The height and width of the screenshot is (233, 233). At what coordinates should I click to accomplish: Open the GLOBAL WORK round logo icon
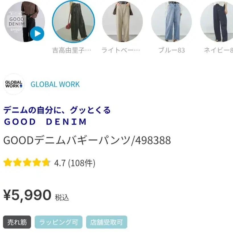pyautogui.click(x=14, y=84)
